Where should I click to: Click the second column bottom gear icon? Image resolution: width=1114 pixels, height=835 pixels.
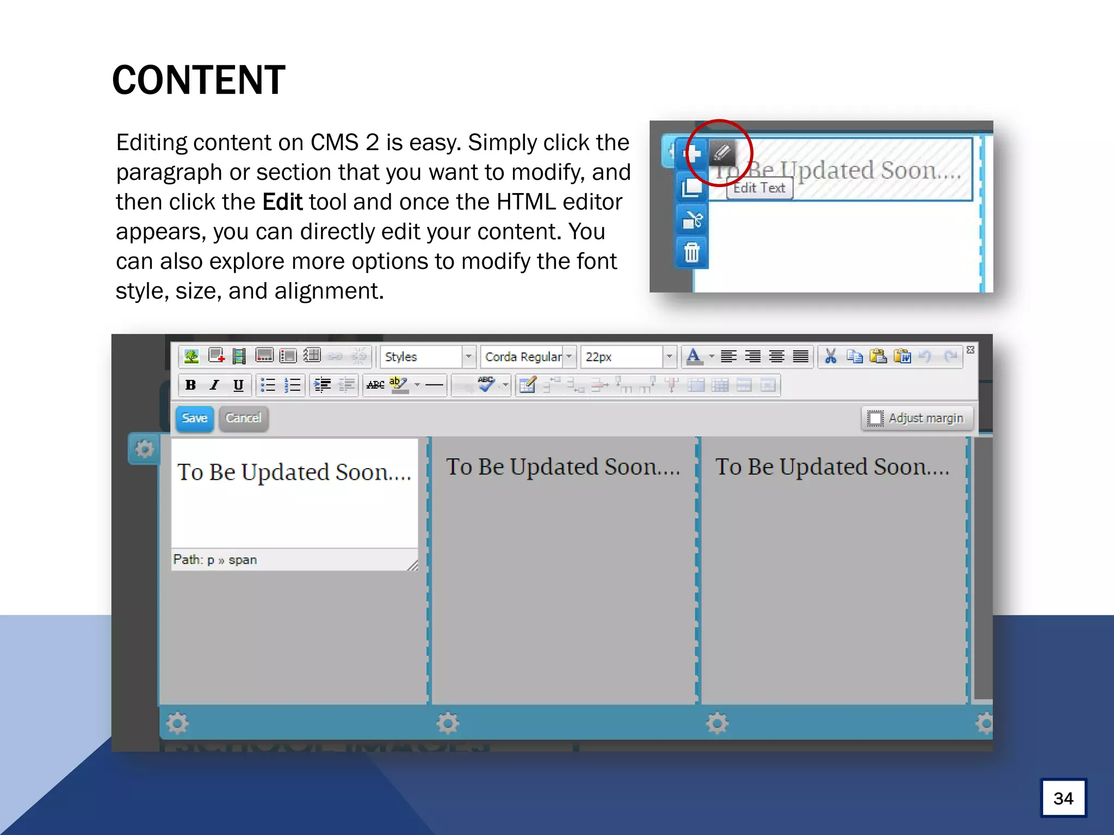pyautogui.click(x=448, y=724)
